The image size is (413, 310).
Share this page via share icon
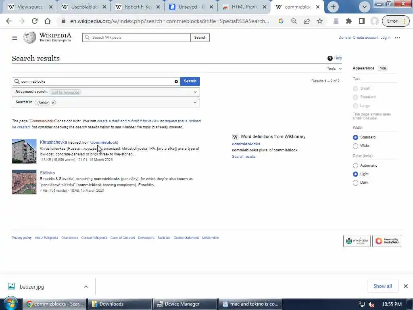307,21
